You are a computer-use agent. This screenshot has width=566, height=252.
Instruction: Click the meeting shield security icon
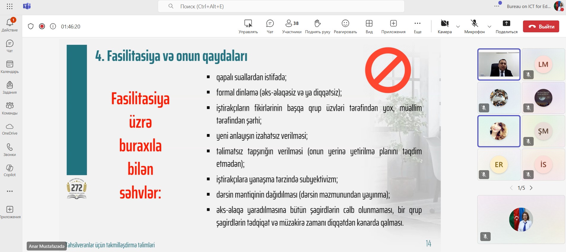click(x=31, y=26)
